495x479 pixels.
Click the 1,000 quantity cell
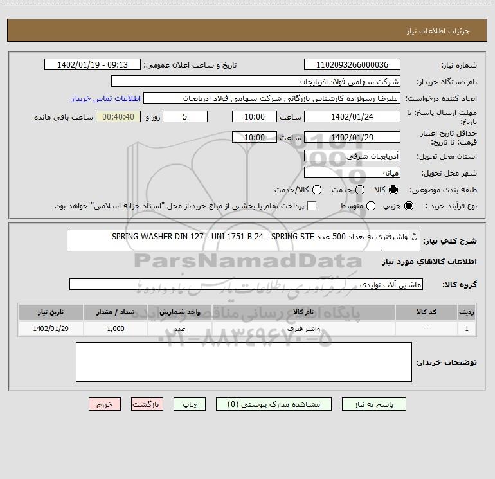[116, 329]
